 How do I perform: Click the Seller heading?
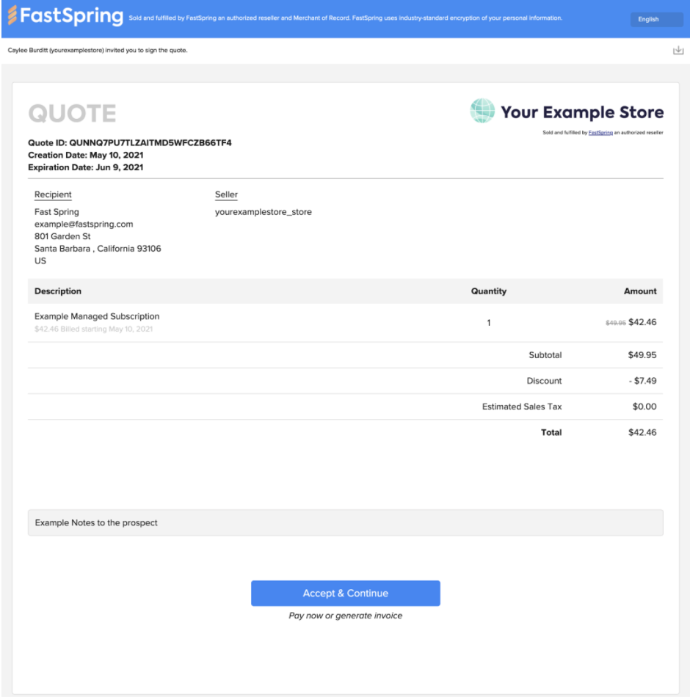click(226, 194)
